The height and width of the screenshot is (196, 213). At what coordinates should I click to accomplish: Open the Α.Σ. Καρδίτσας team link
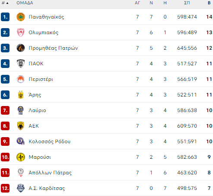pyautogui.click(x=47, y=188)
